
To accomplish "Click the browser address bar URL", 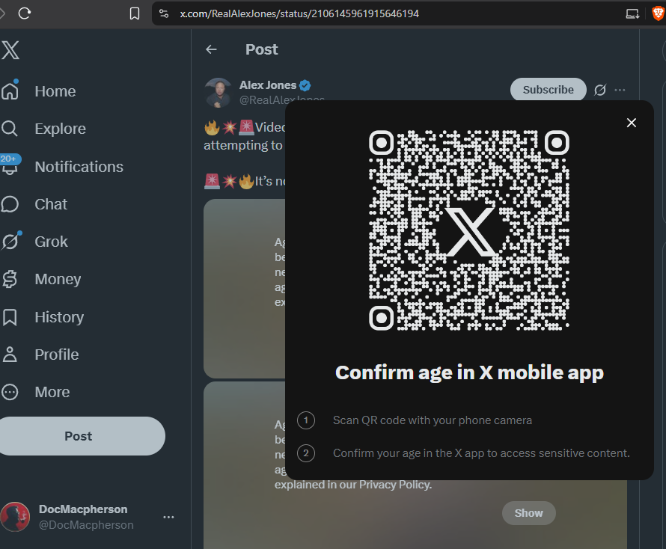I will coord(299,13).
